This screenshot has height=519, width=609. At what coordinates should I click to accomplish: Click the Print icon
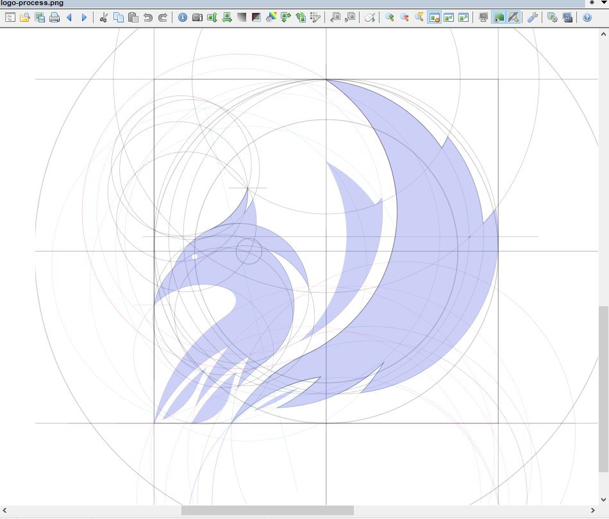[x=54, y=17]
